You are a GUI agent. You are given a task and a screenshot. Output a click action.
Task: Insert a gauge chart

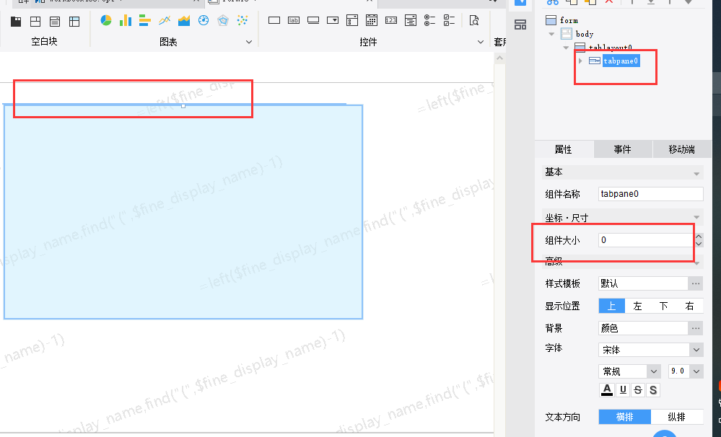[204, 20]
